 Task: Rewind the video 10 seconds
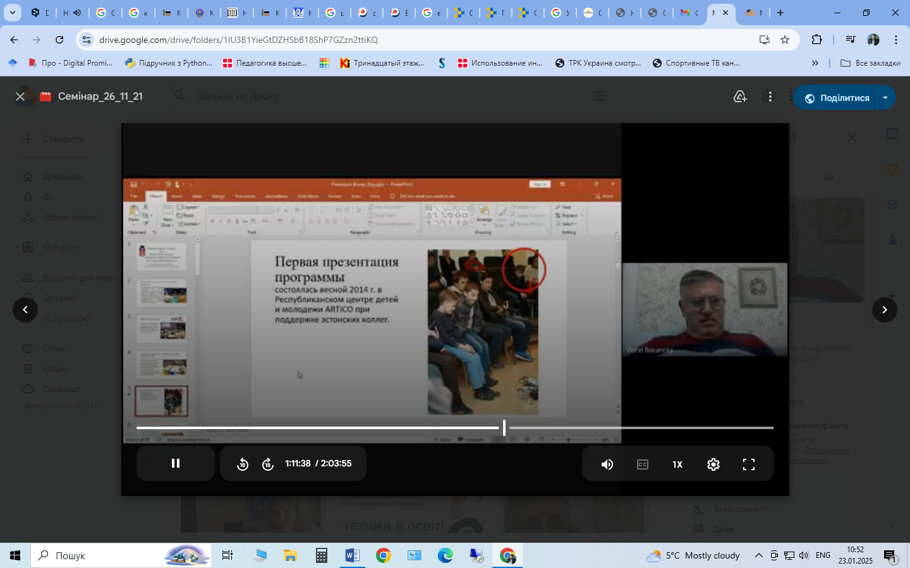click(x=243, y=464)
